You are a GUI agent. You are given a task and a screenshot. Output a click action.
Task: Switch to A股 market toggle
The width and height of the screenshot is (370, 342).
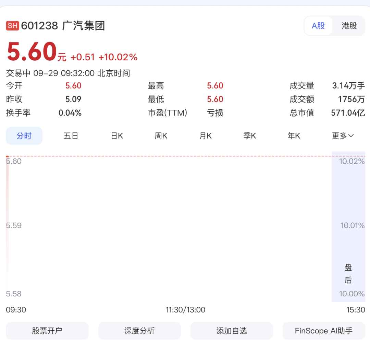click(x=318, y=25)
